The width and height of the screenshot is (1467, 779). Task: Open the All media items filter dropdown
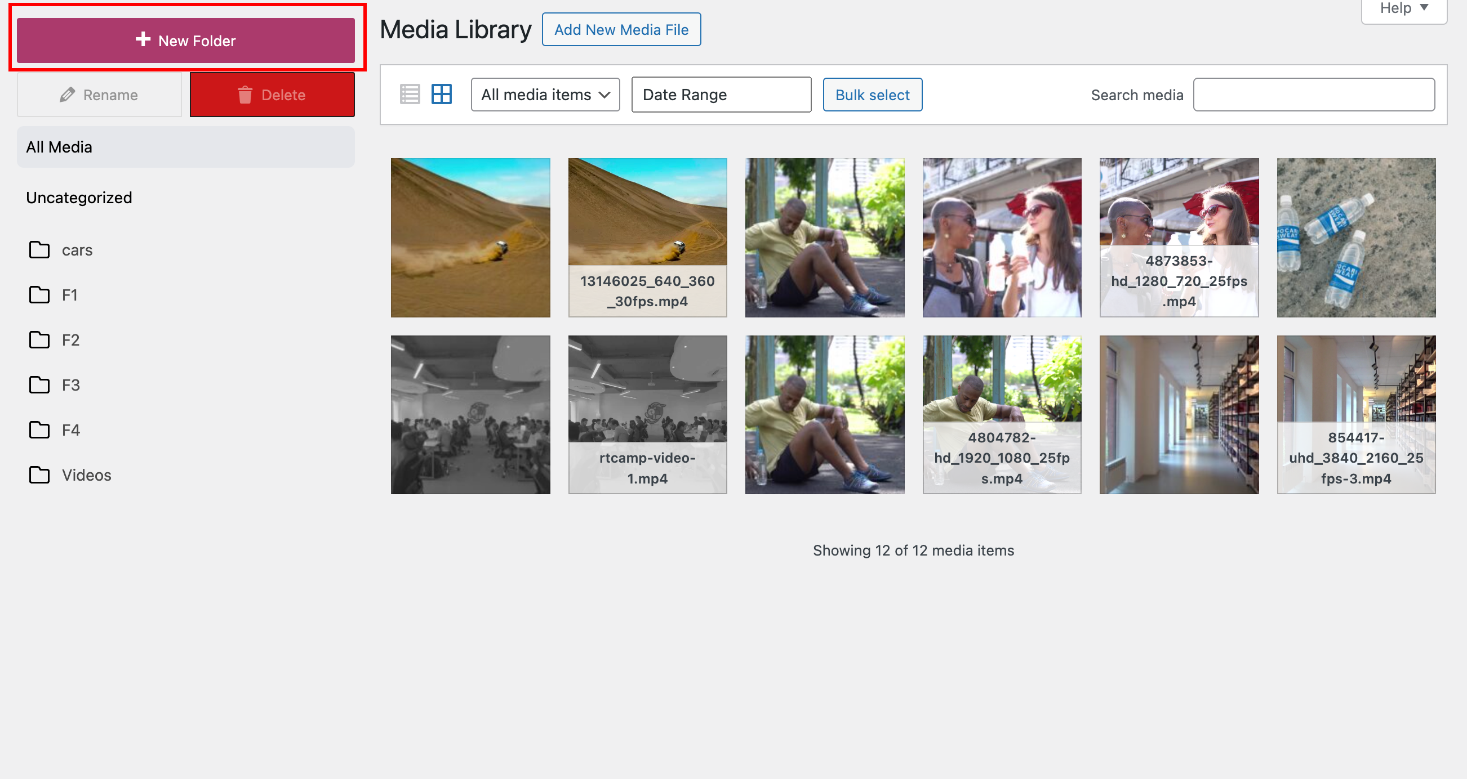544,95
